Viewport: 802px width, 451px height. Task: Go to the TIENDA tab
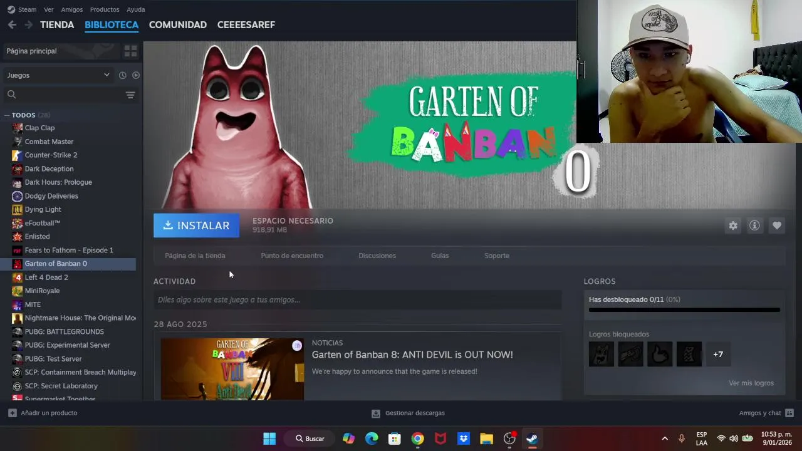[x=57, y=24]
